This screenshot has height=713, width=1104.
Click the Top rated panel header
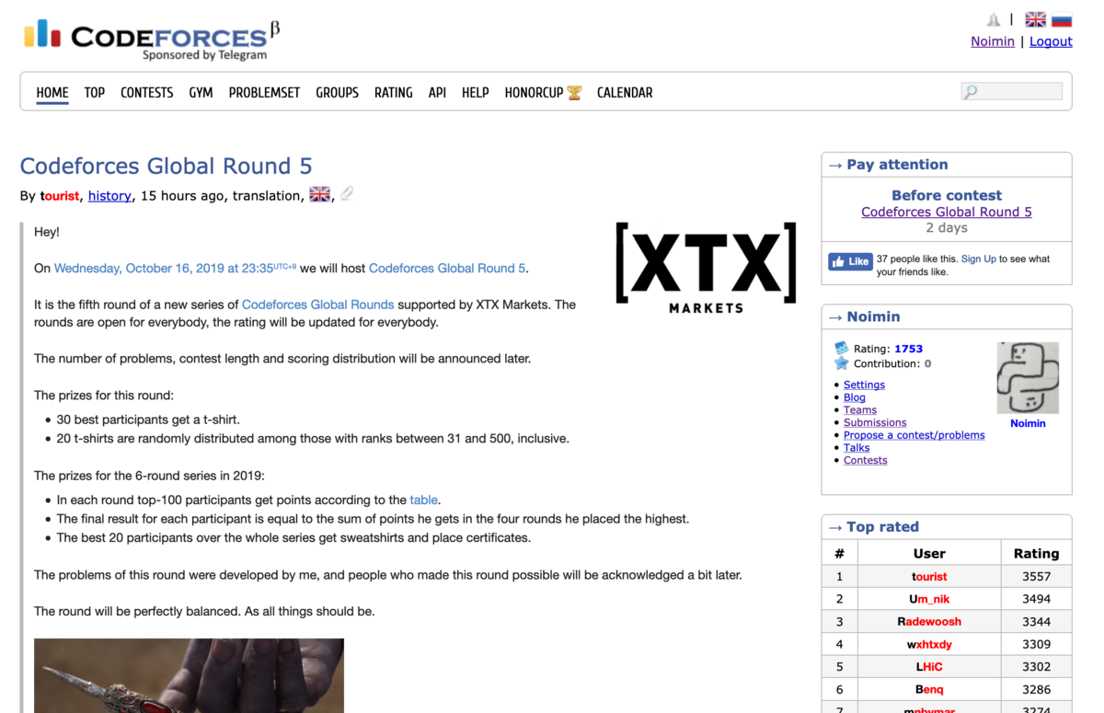[947, 527]
